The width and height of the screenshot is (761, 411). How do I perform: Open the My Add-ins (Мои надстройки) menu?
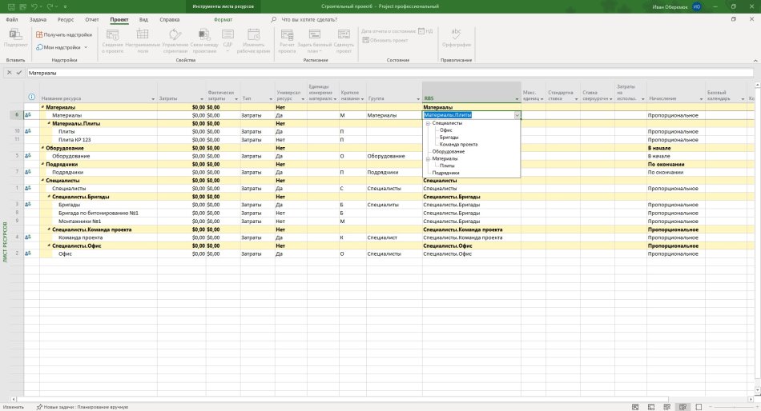pyautogui.click(x=62, y=47)
